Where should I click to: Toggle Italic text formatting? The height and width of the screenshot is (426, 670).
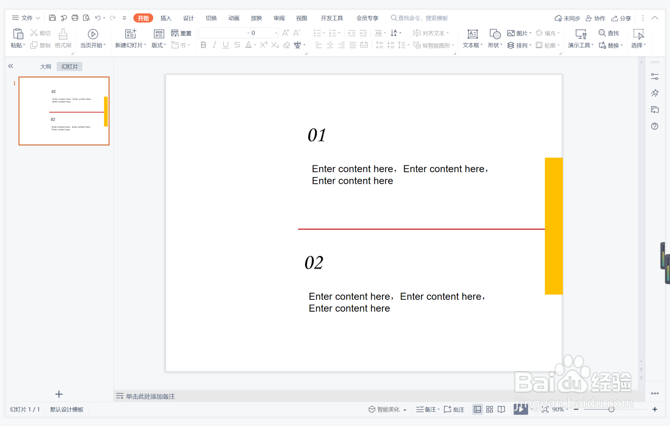point(214,45)
